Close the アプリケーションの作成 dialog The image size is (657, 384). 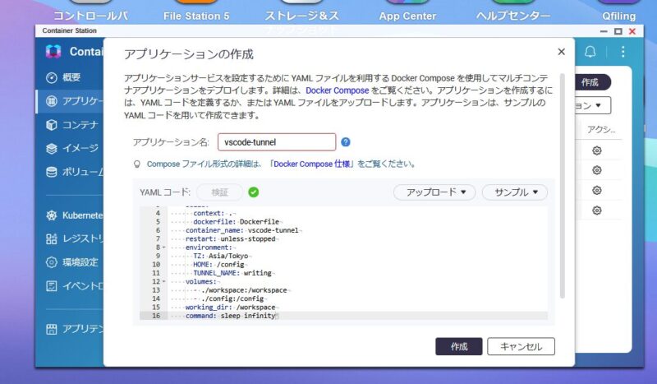(x=562, y=52)
